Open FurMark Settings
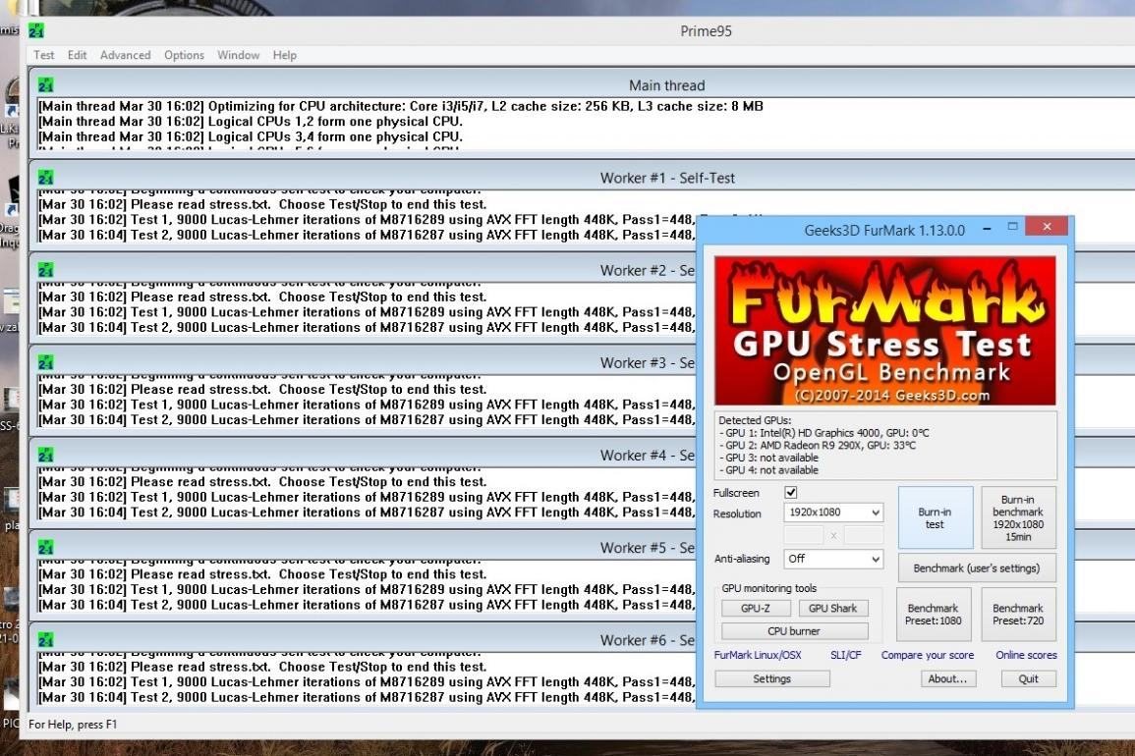Screen dimensions: 1135x756 point(771,678)
